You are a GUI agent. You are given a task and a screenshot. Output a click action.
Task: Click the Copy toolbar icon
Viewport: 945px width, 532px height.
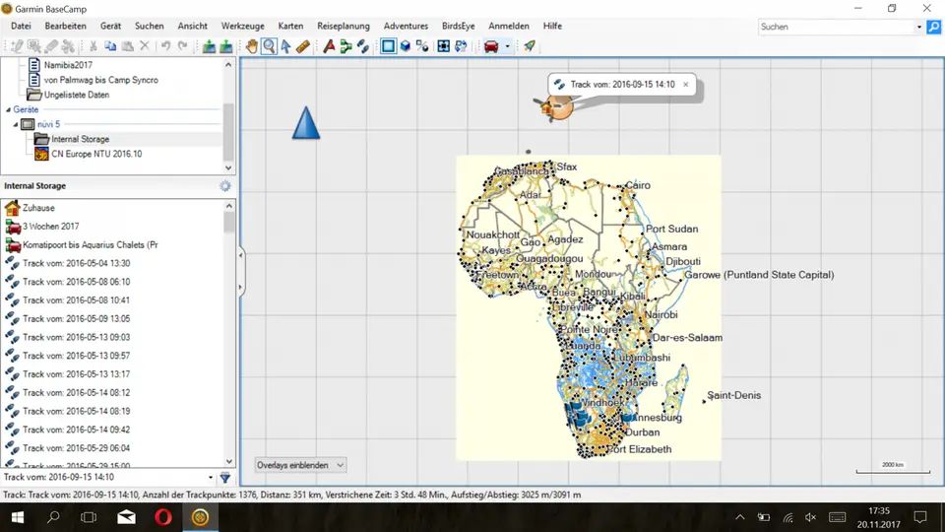[x=110, y=46]
